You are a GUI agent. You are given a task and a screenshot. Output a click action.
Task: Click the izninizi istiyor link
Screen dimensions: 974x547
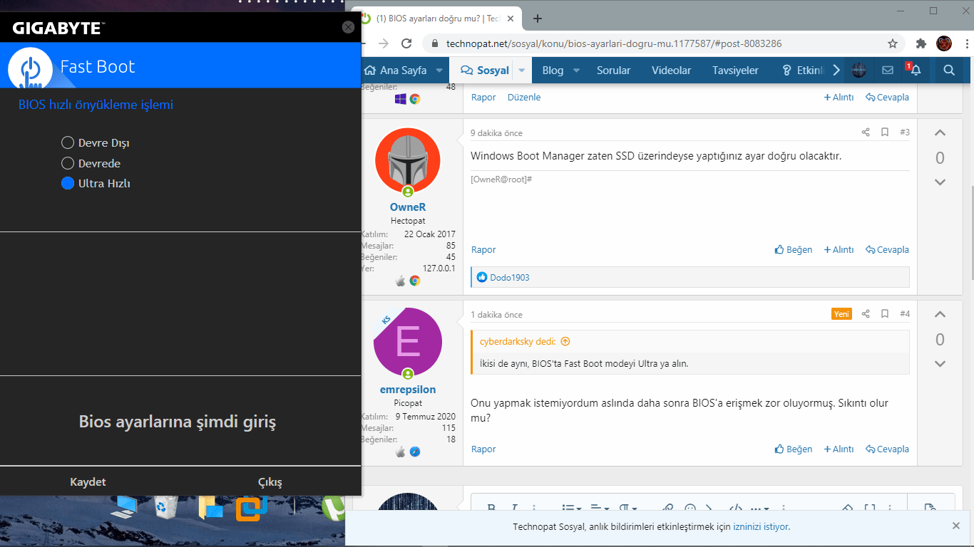pos(761,527)
